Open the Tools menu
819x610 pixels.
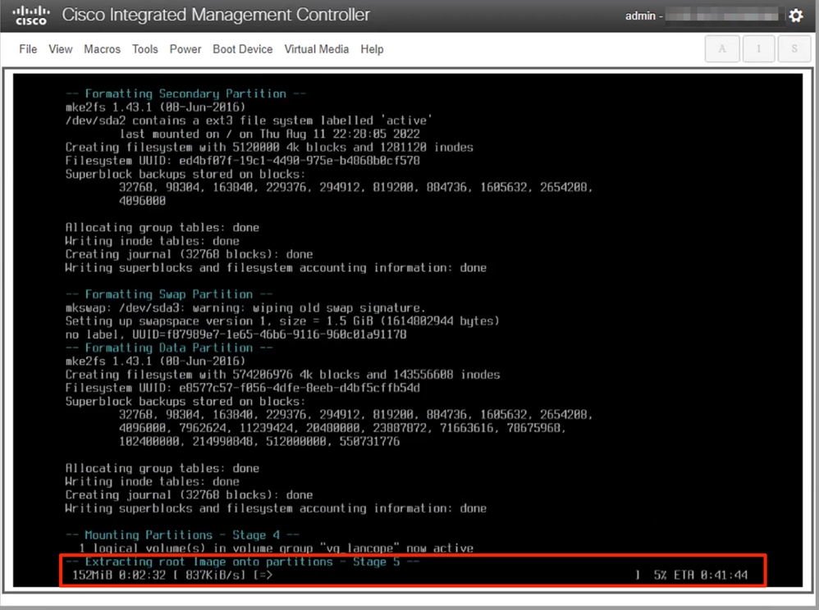click(x=144, y=49)
